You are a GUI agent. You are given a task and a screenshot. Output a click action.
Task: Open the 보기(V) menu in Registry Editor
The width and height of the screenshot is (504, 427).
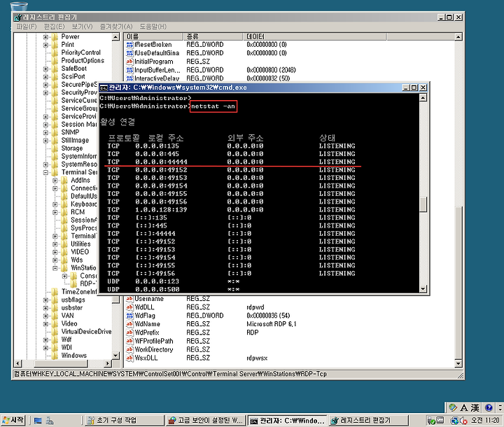click(x=82, y=27)
